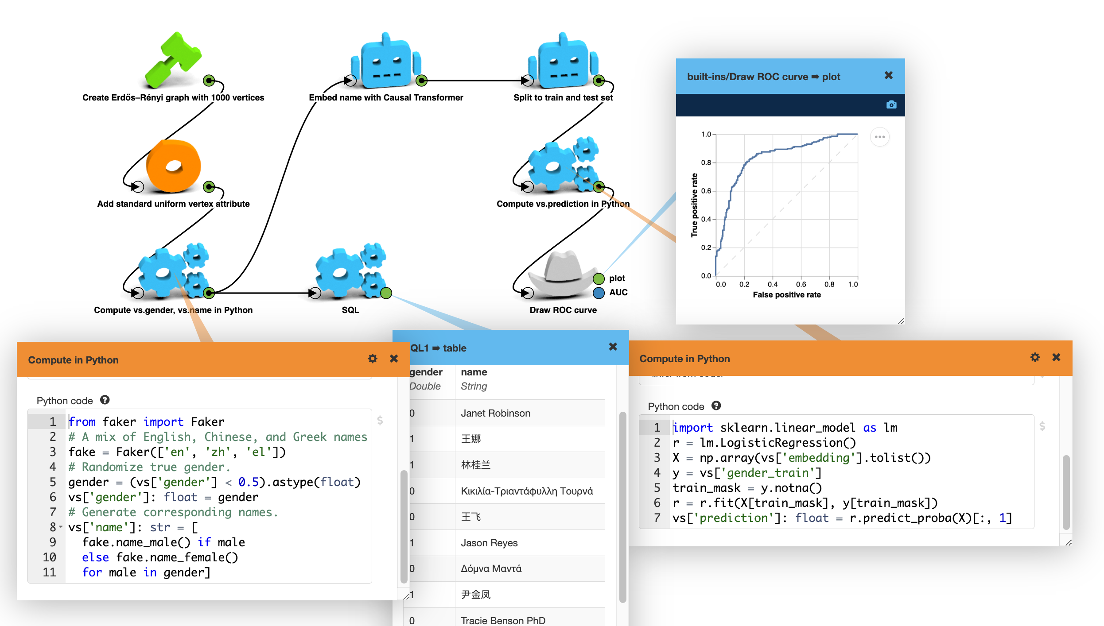Select the Janet Robinson table cell

tap(529, 413)
